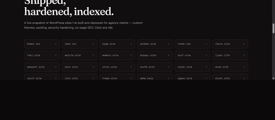Viewport: 275px width, 120px height.
Task: Click the arrow icon on trhmn.lat tile
Action: [x=206, y=44]
